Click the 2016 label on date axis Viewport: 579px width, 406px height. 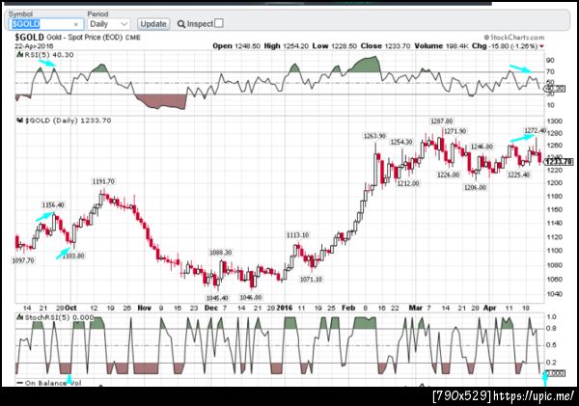pos(285,308)
